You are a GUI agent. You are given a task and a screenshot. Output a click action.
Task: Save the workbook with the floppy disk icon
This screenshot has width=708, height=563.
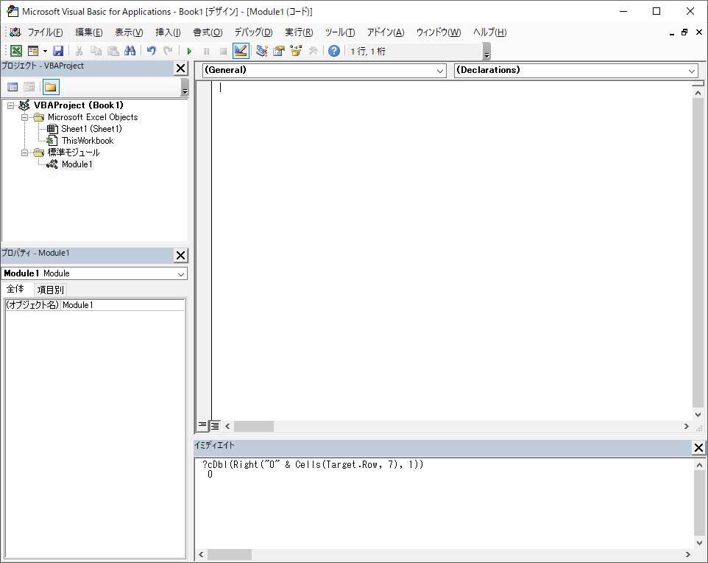click(58, 51)
